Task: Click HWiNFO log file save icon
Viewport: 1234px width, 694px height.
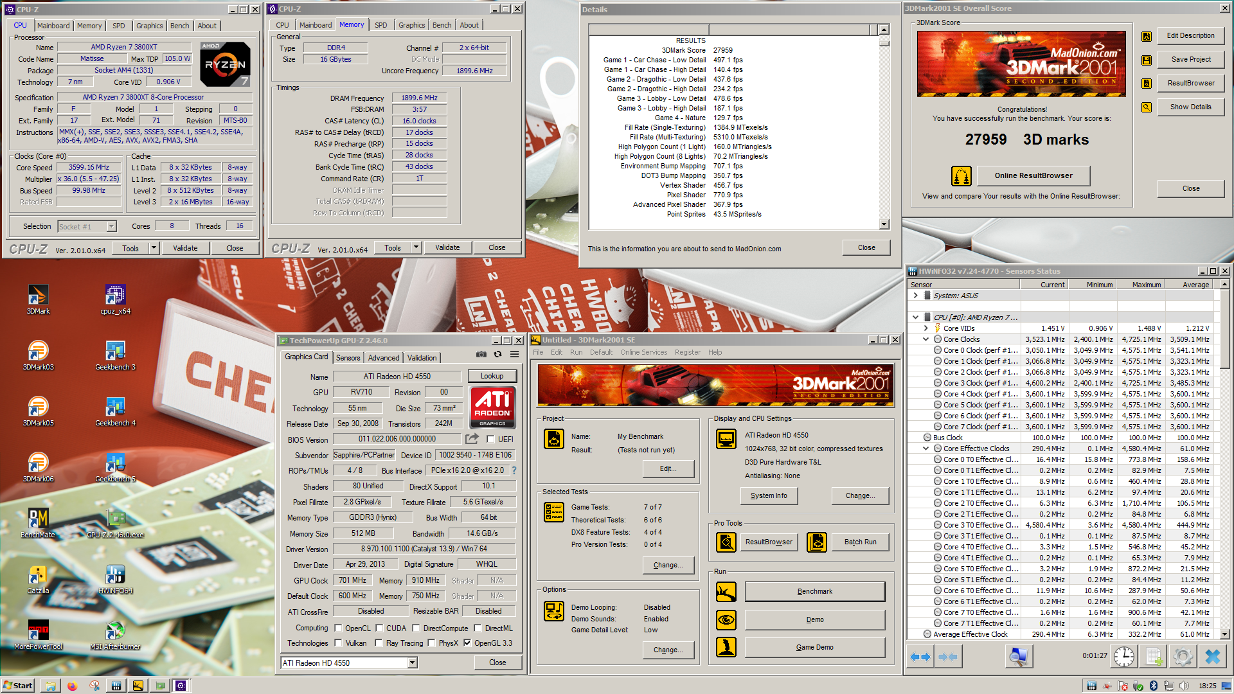Action: (1154, 657)
